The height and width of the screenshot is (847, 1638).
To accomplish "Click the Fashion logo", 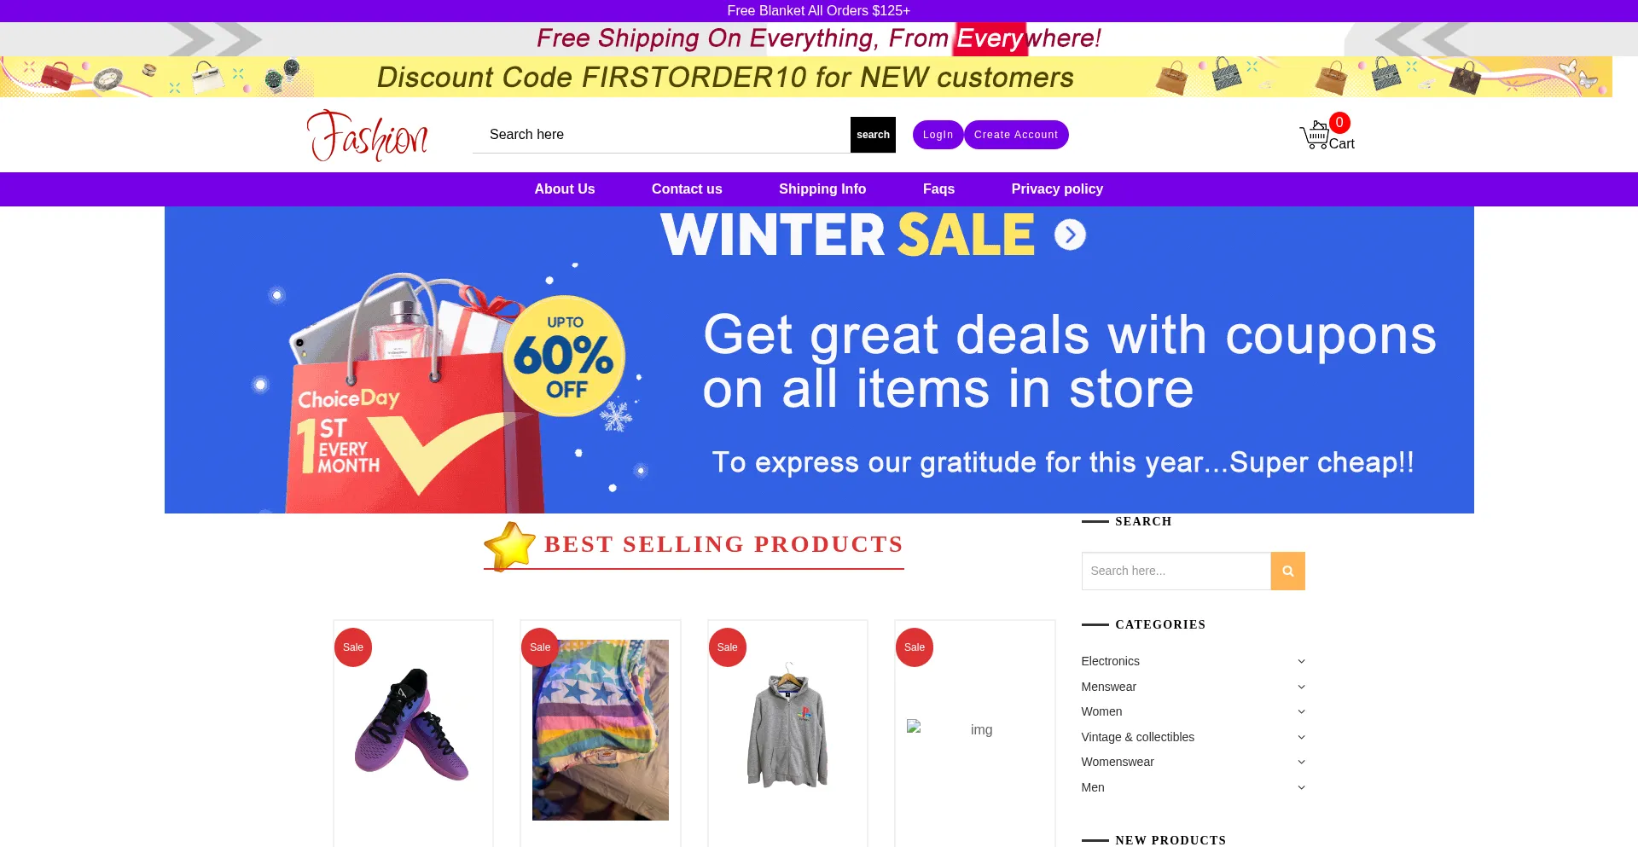I will [x=368, y=136].
